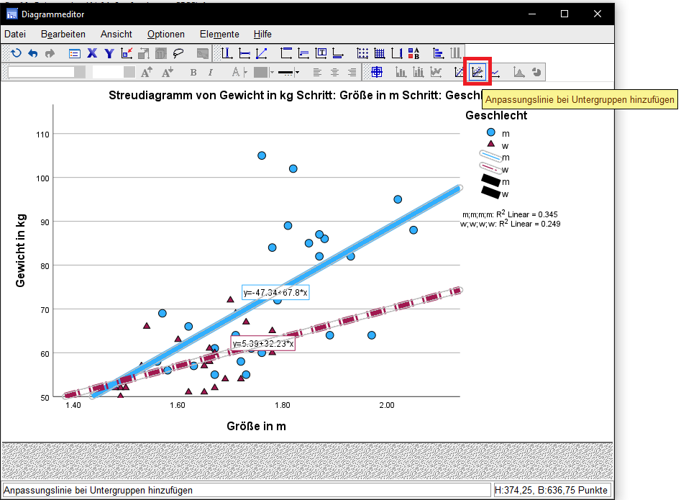
Task: Select the X axis tool
Action: pyautogui.click(x=92, y=53)
